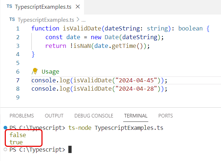Click the 'boolean' return type
The image size is (221, 161).
190,28
